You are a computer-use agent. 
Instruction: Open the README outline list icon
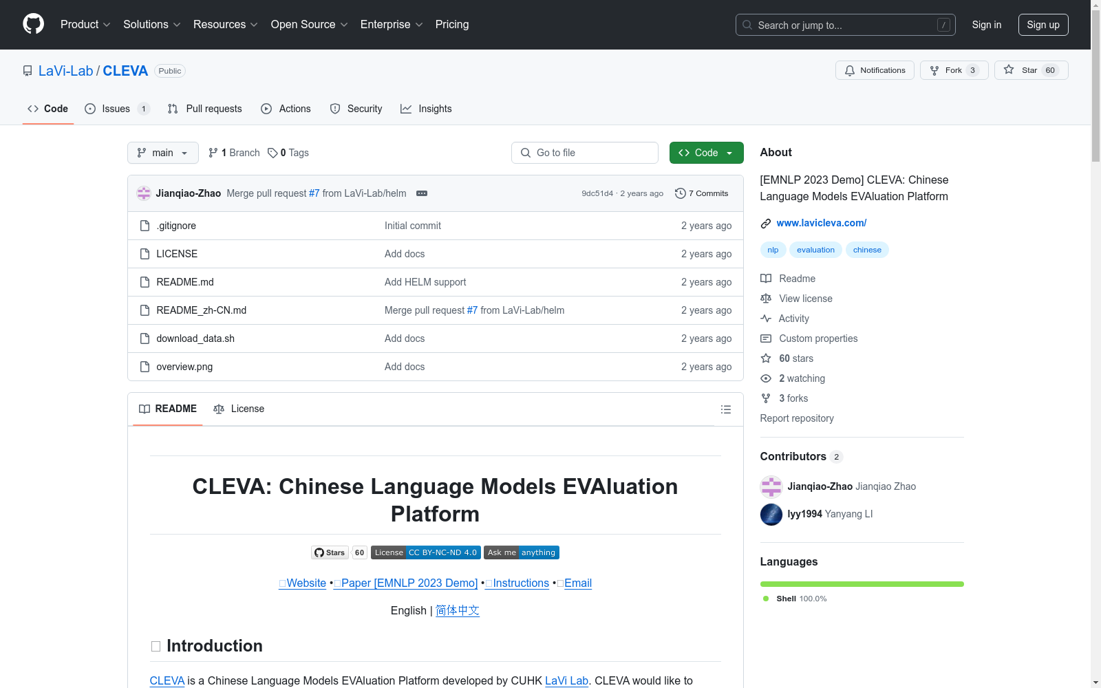(x=726, y=409)
